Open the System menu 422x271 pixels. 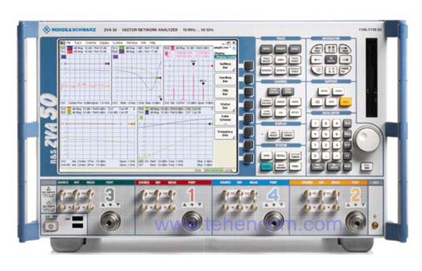click(118, 43)
